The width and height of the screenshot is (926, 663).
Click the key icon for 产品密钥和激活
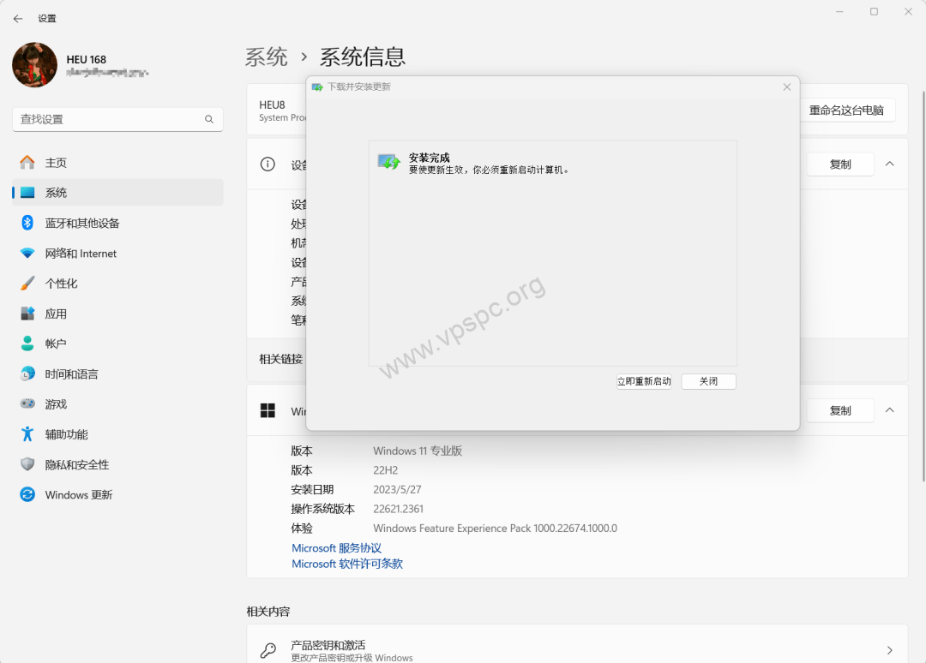[x=268, y=650]
